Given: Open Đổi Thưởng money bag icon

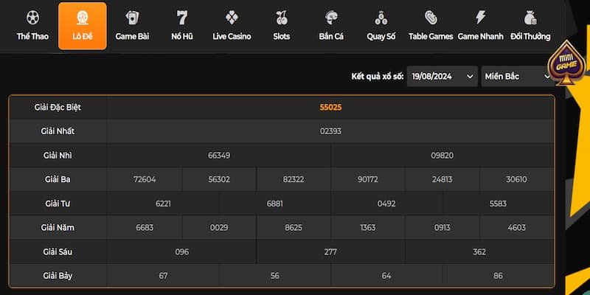Looking at the screenshot, I should (x=530, y=18).
